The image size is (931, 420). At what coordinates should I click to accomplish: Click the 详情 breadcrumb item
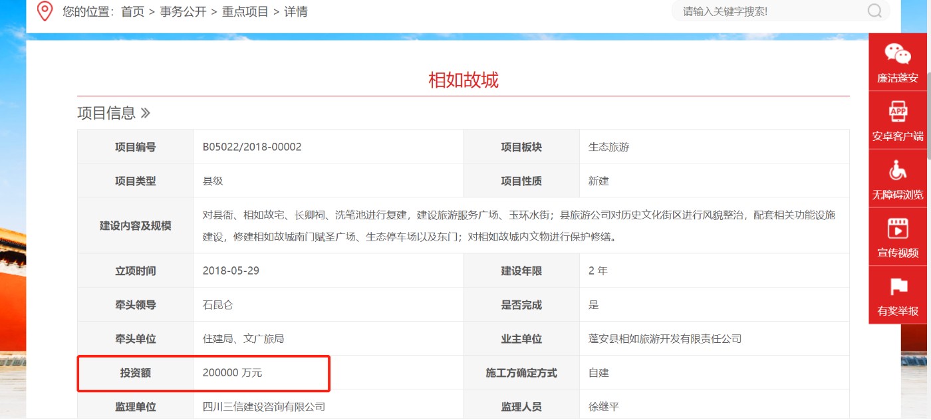pos(296,12)
